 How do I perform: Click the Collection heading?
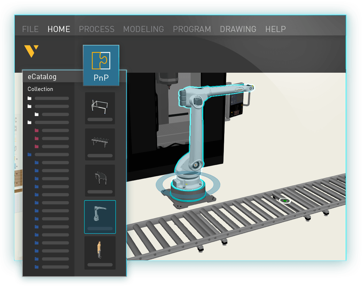40,89
